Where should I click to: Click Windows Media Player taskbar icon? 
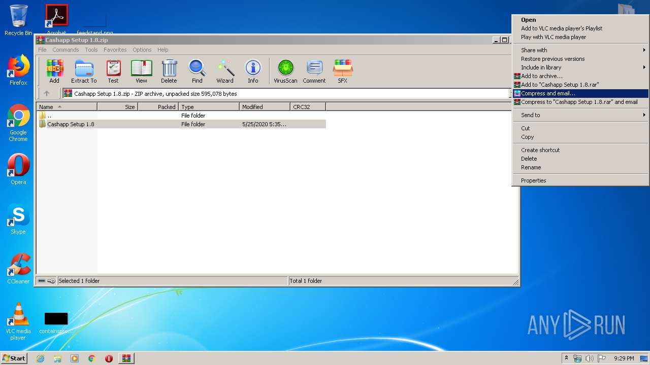click(75, 358)
